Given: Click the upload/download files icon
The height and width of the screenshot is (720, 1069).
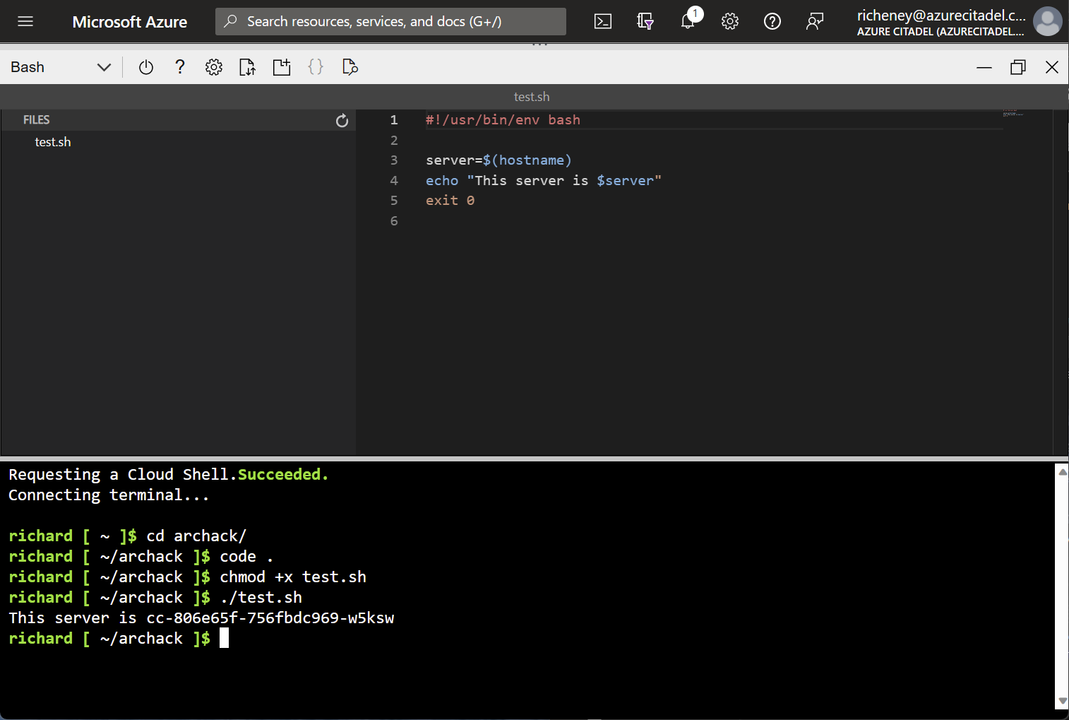Looking at the screenshot, I should [247, 67].
